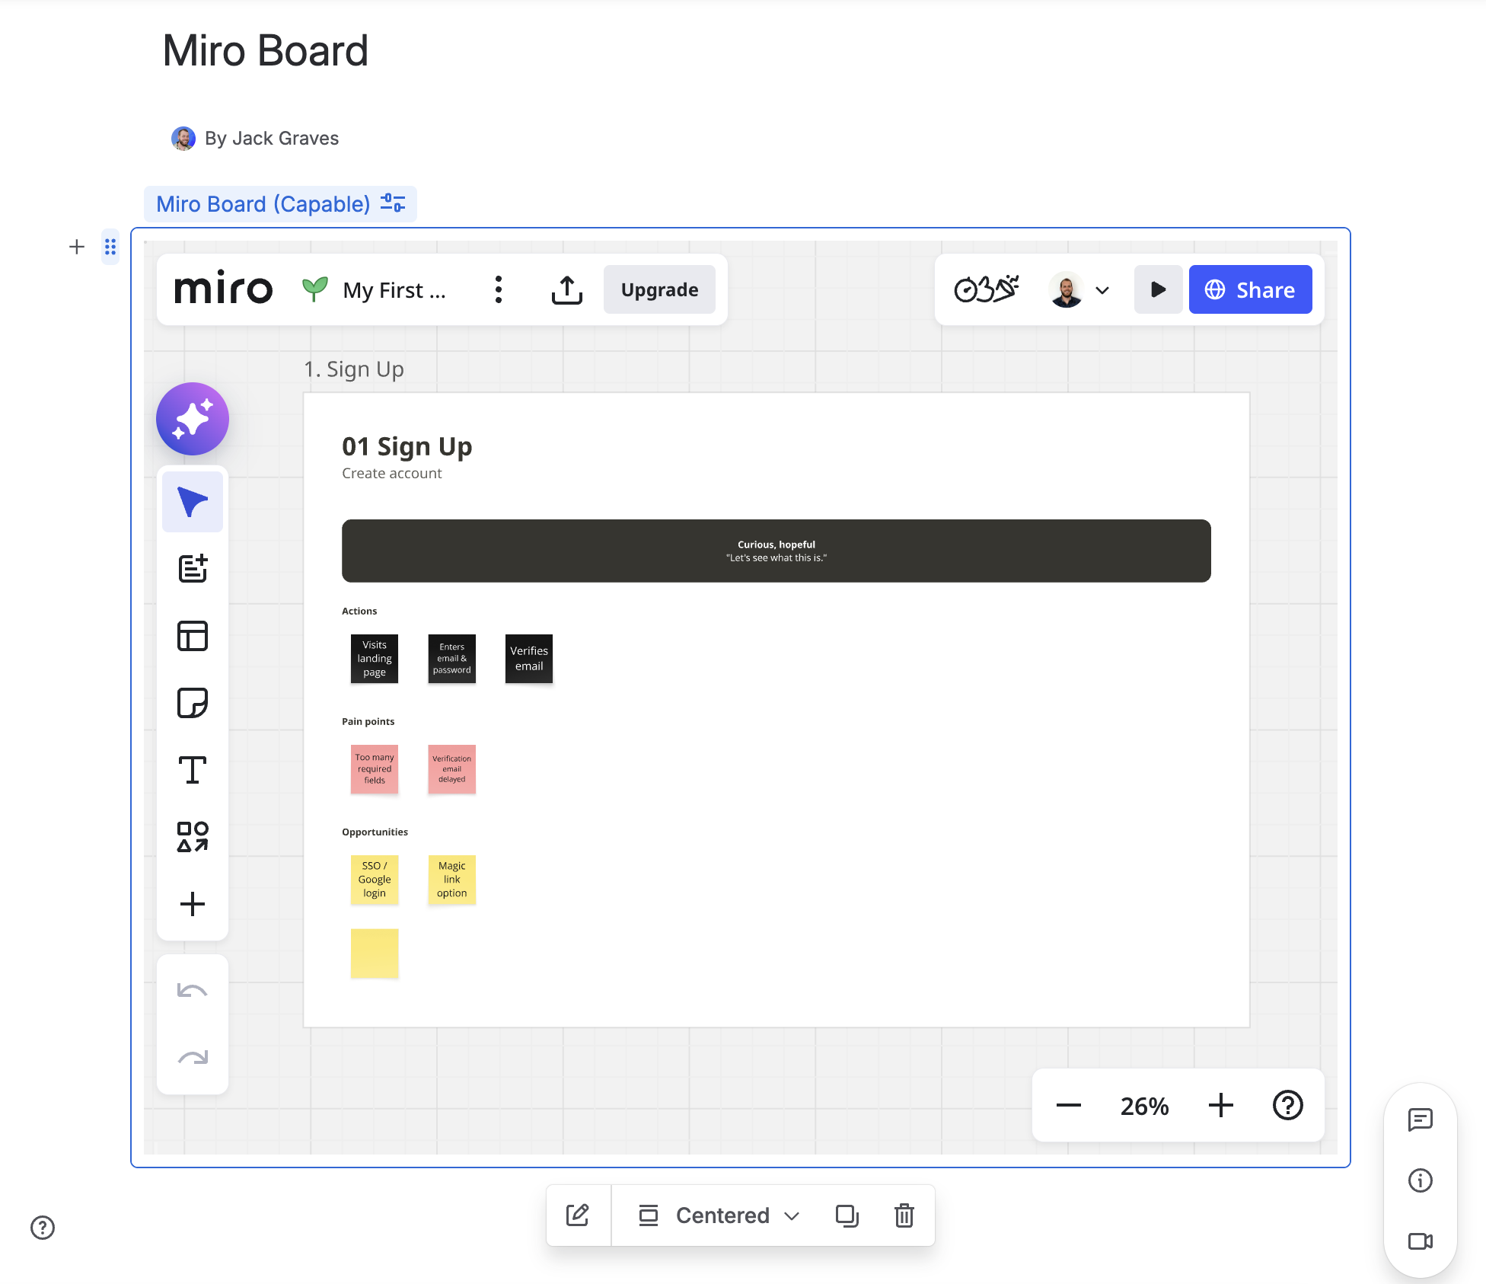
Task: Open timer and activities icons
Action: [x=987, y=289]
